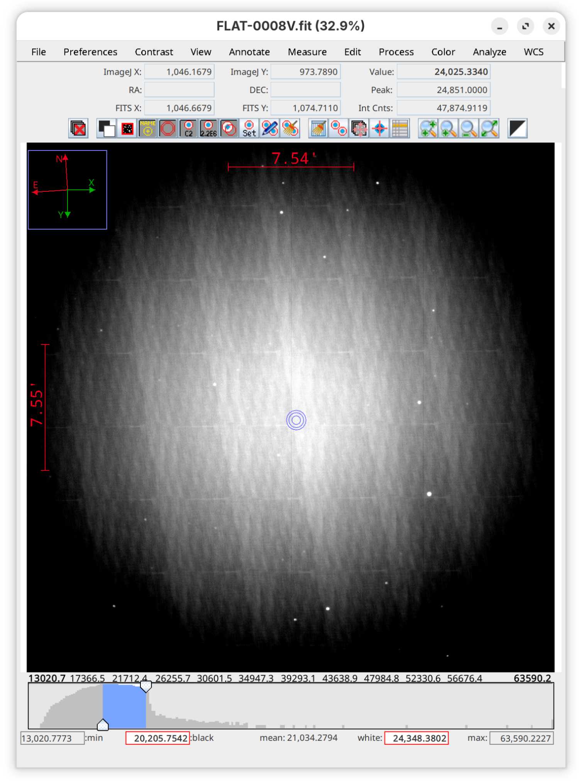Click the black level value field

(158, 738)
